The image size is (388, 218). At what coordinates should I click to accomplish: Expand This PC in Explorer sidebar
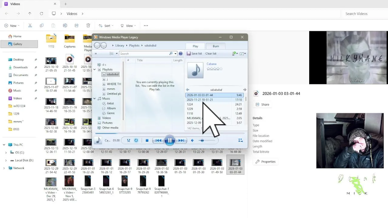pos(4,145)
